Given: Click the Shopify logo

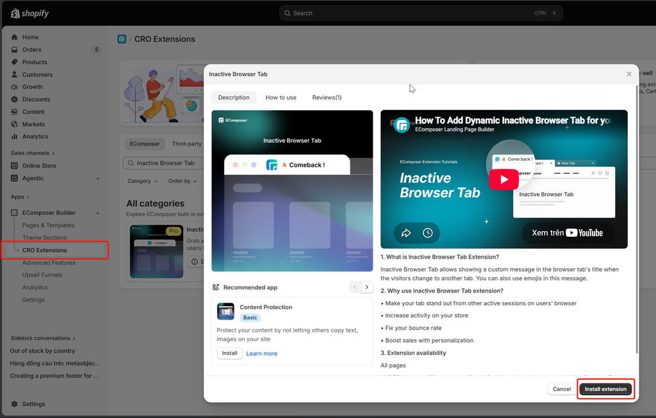Looking at the screenshot, I should coord(29,13).
